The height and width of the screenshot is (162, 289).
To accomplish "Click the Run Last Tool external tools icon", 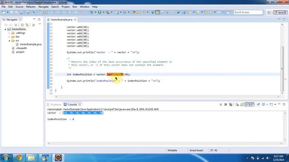I will point(107,12).
